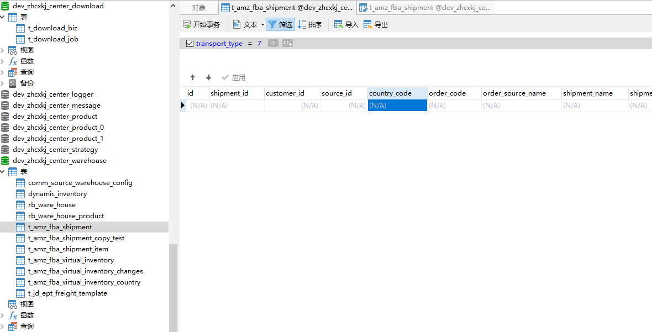Open the comm_source_warehouse_config table
652x332 pixels.
click(x=80, y=183)
